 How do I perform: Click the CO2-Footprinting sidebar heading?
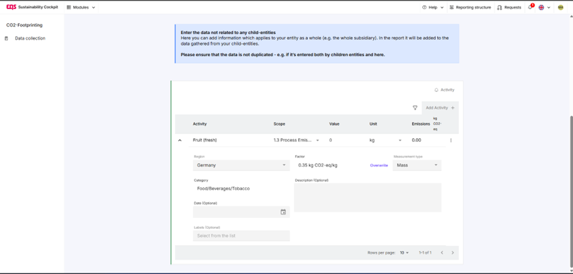(x=24, y=25)
